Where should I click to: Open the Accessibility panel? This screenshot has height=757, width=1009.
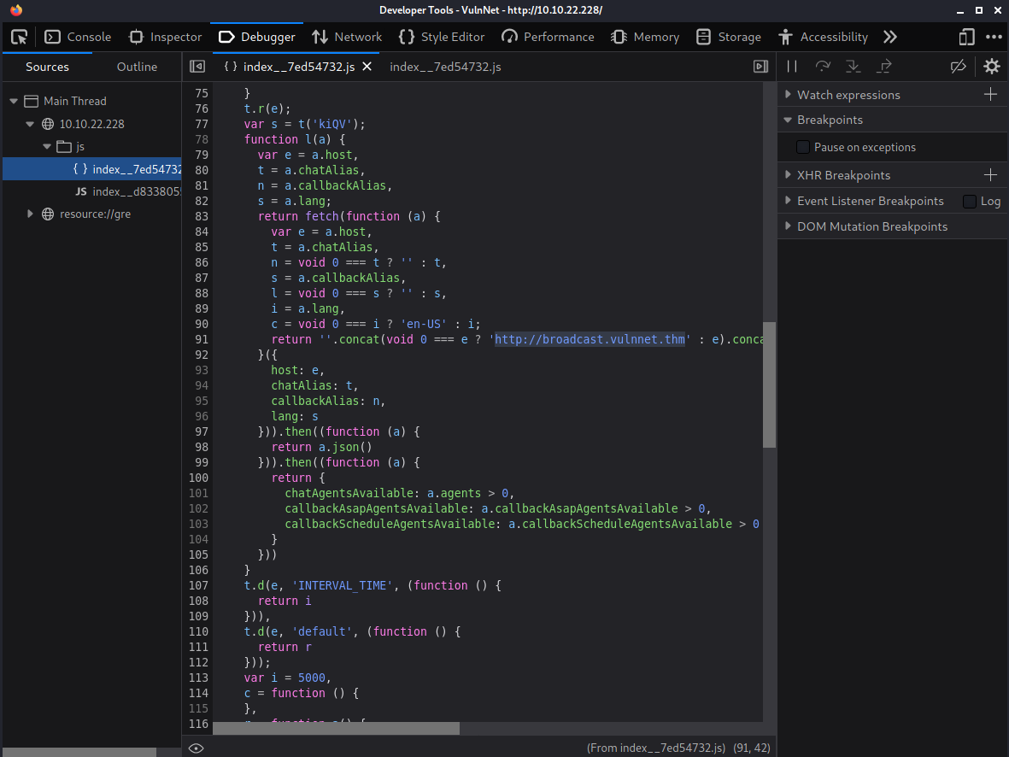point(823,37)
